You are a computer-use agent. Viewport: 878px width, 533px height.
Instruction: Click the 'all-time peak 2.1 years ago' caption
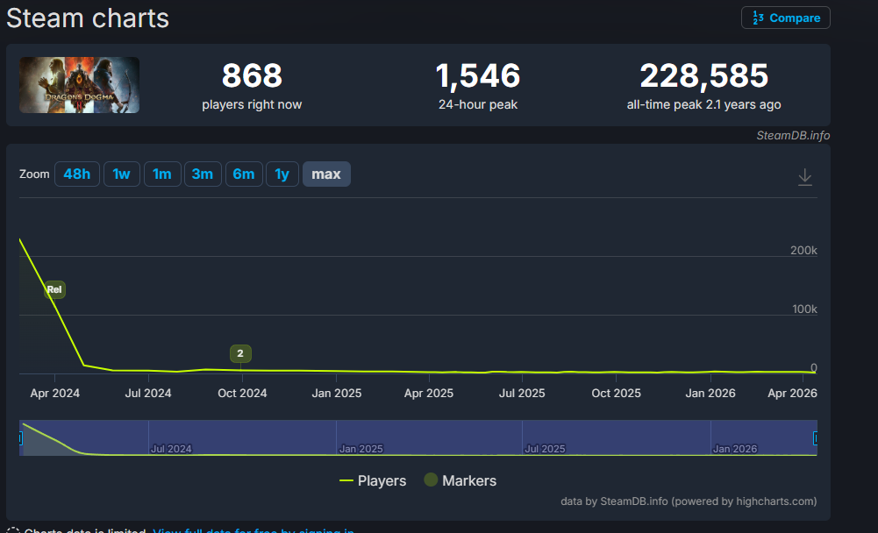pos(703,104)
